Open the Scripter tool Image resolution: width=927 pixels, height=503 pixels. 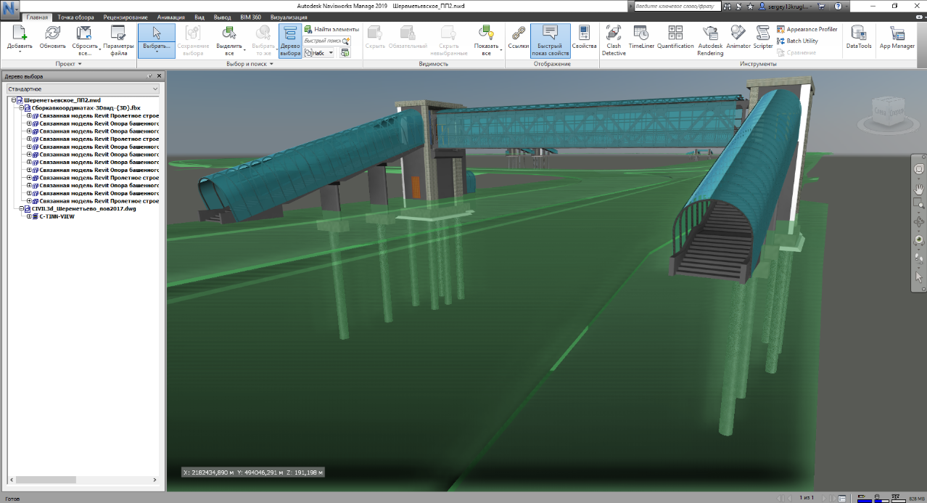tap(763, 40)
